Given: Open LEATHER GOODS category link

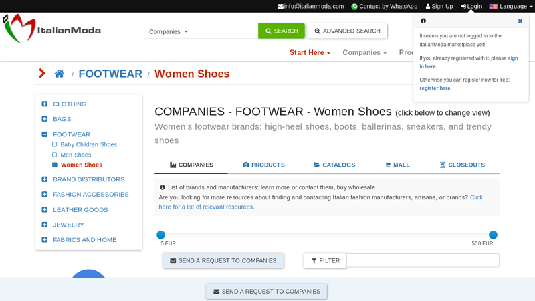Looking at the screenshot, I should click(80, 209).
